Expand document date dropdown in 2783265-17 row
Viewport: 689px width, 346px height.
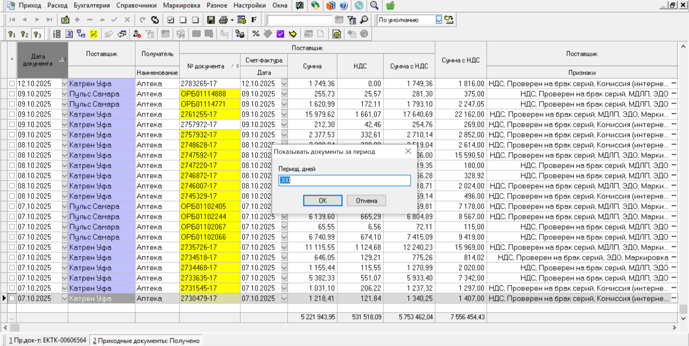(x=65, y=84)
